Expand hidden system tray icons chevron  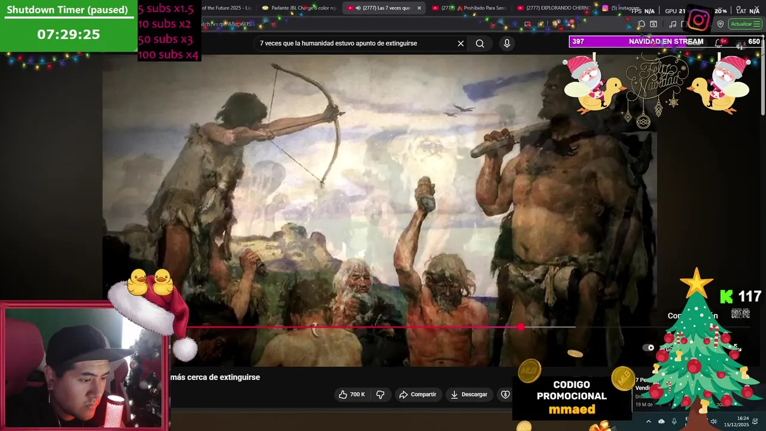tap(648, 421)
